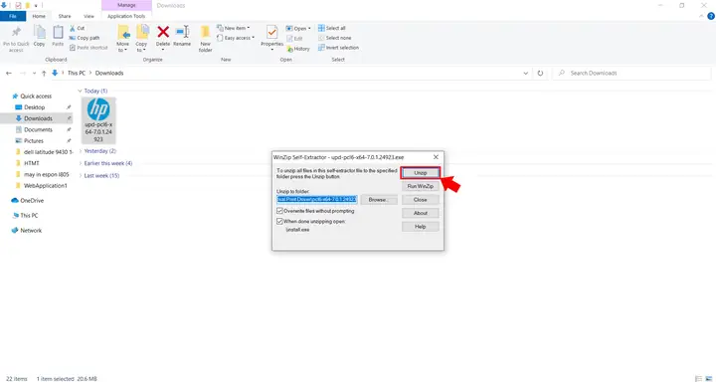Open the Properties icon in ribbon
Image resolution: width=716 pixels, height=382 pixels.
pos(272,32)
